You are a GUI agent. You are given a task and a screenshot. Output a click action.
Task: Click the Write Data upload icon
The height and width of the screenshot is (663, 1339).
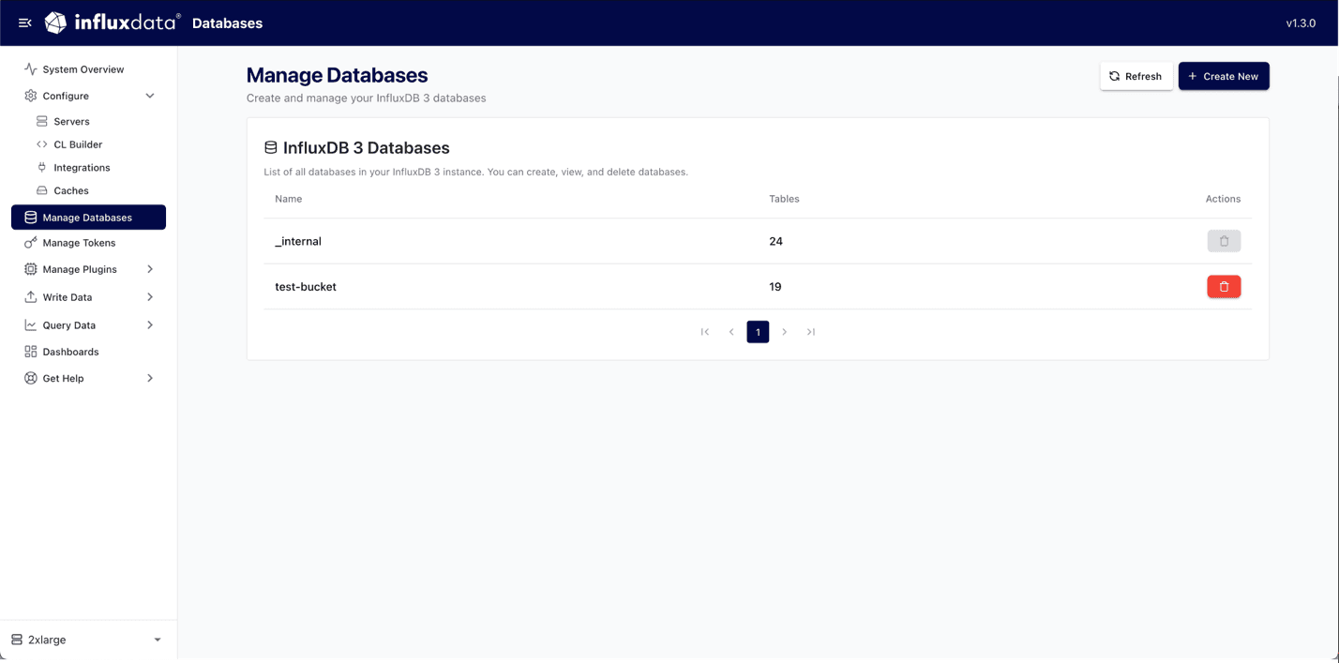pyautogui.click(x=31, y=297)
